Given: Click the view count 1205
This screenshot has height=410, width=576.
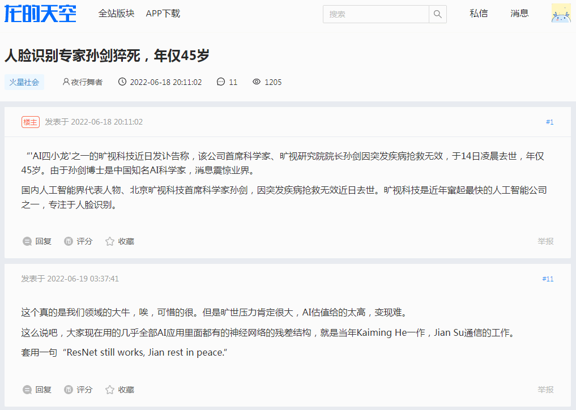Looking at the screenshot, I should coord(273,82).
